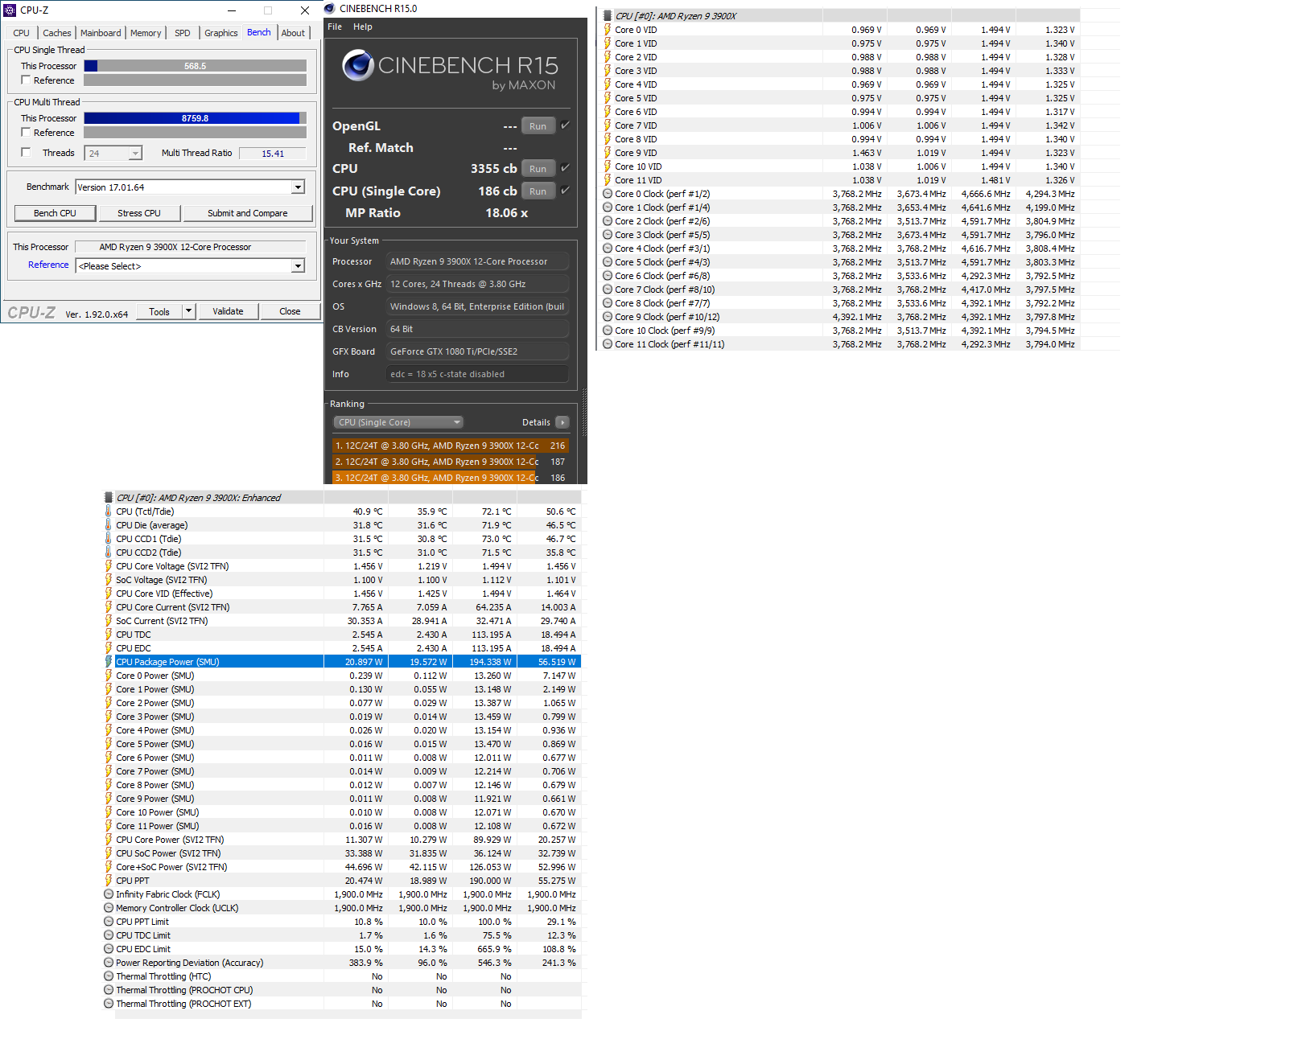The width and height of the screenshot is (1302, 1060).
Task: Switch to the Caches tab
Action: (57, 33)
